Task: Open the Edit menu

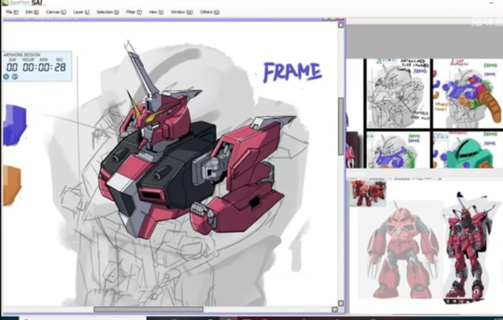Action: (x=32, y=12)
